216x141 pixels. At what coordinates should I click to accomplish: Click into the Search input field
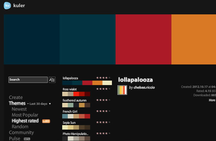(x=28, y=80)
